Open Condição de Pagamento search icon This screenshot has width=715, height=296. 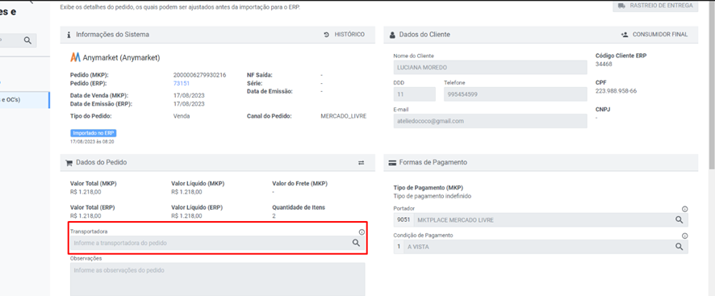679,247
